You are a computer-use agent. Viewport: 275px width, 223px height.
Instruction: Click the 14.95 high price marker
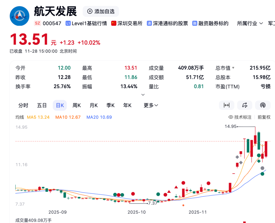(x=231, y=126)
